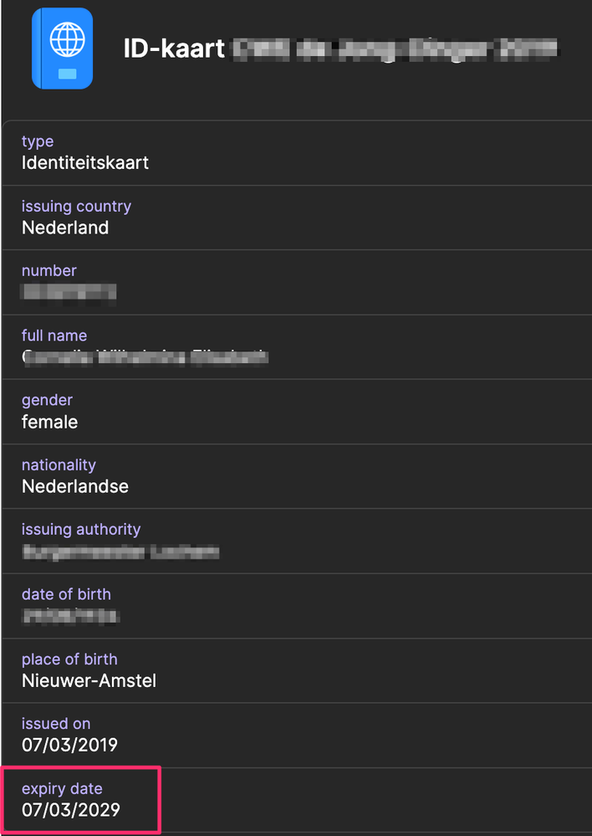Click the expiry date 07/03/2029
The image size is (592, 836).
pos(71,810)
